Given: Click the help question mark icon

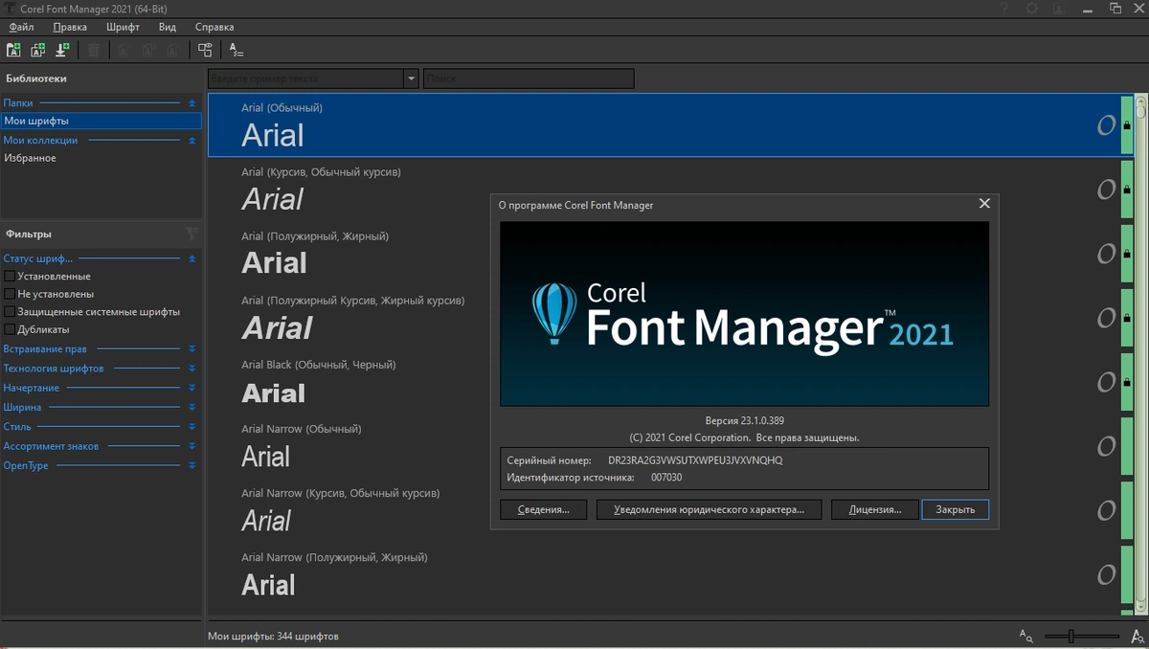Looking at the screenshot, I should [x=1004, y=8].
